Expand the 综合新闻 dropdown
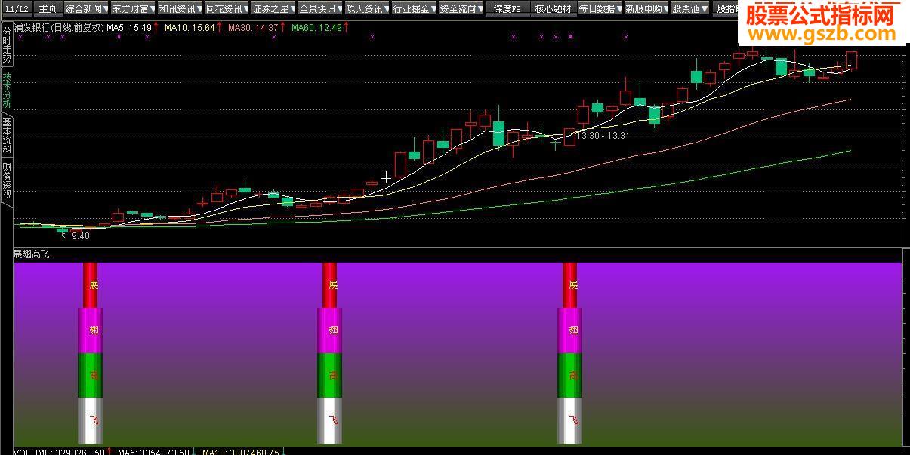This screenshot has width=910, height=455. pyautogui.click(x=85, y=8)
